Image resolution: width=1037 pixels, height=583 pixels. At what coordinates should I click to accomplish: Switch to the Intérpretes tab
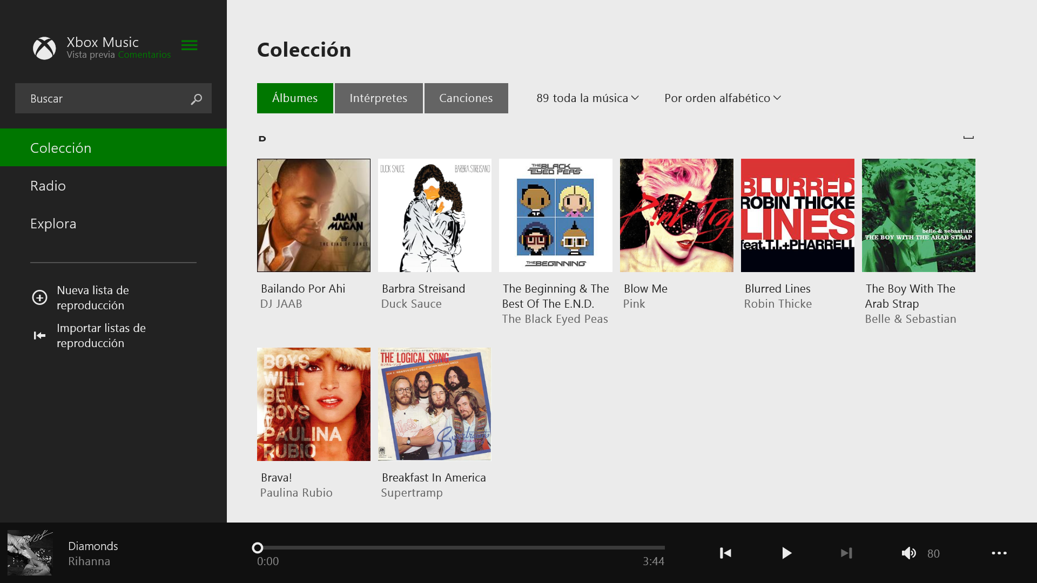pos(378,98)
